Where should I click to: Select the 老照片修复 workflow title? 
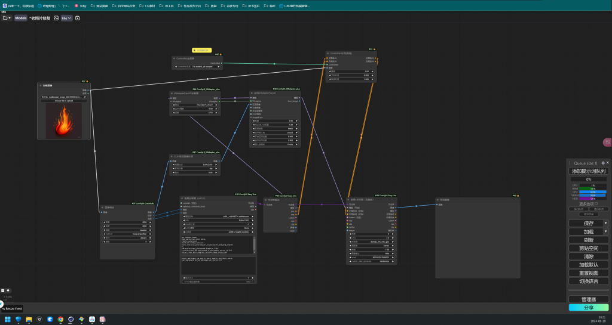coord(40,18)
